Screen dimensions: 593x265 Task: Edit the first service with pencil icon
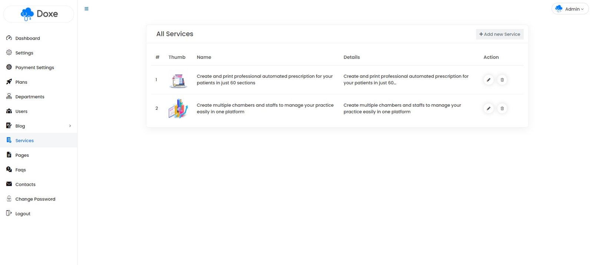(488, 80)
